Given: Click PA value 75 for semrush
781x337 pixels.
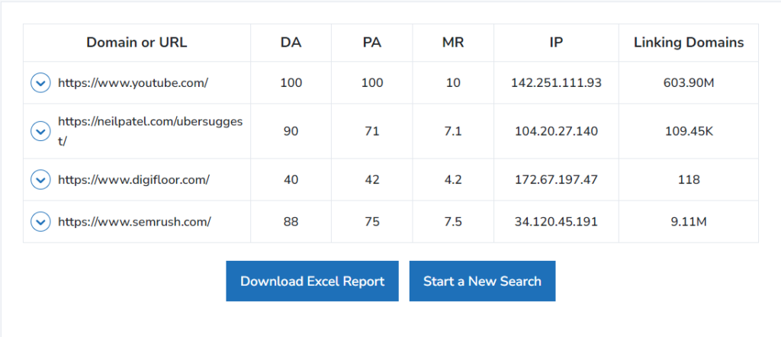Looking at the screenshot, I should tap(372, 222).
